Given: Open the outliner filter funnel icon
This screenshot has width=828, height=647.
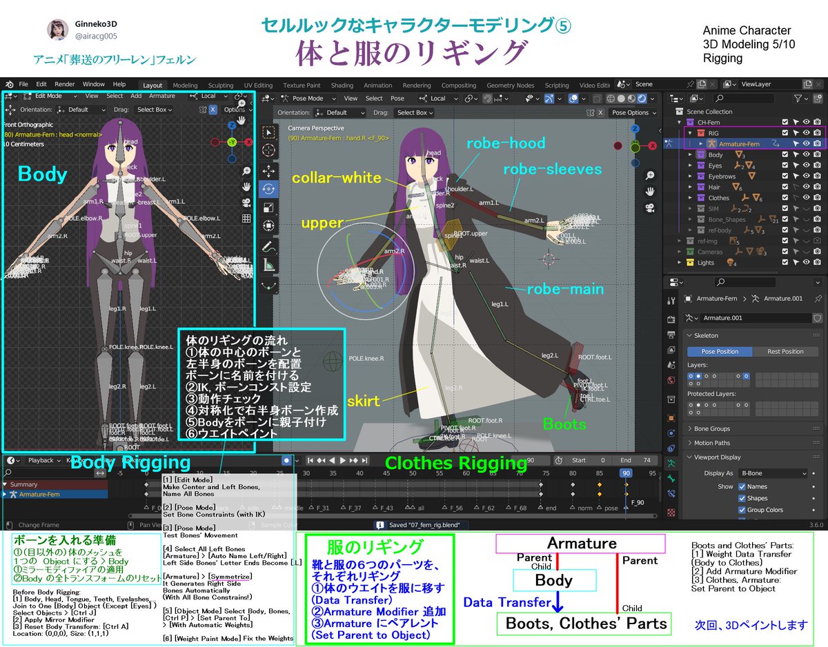Looking at the screenshot, I should pyautogui.click(x=798, y=99).
